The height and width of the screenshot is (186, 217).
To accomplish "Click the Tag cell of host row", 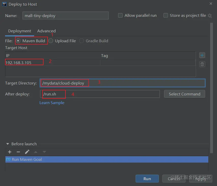I will coord(148,63).
